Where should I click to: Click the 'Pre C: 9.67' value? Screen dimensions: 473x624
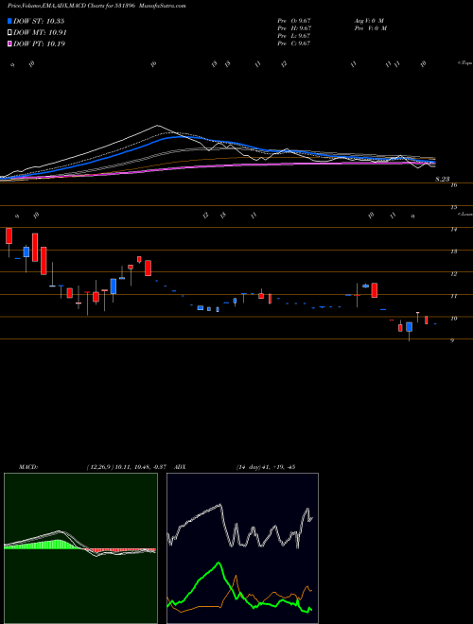pyautogui.click(x=294, y=43)
